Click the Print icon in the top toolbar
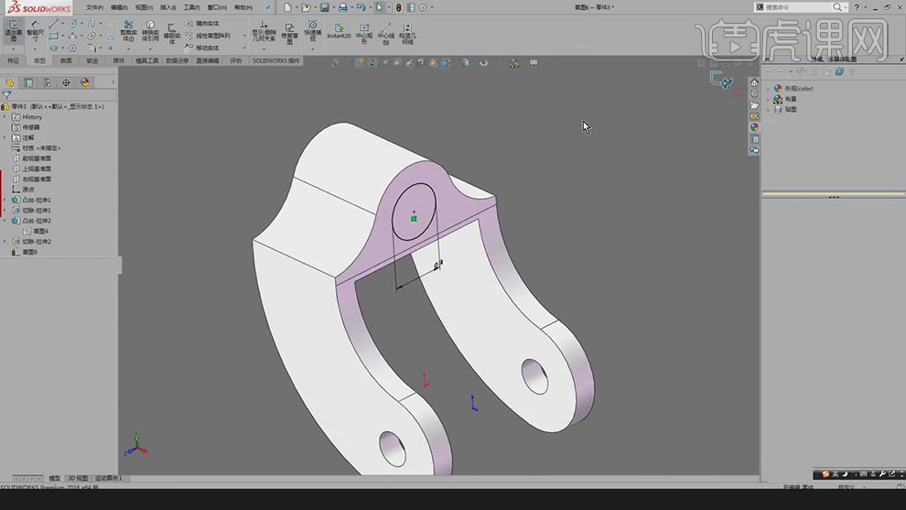906x510 pixels. pyautogui.click(x=343, y=7)
